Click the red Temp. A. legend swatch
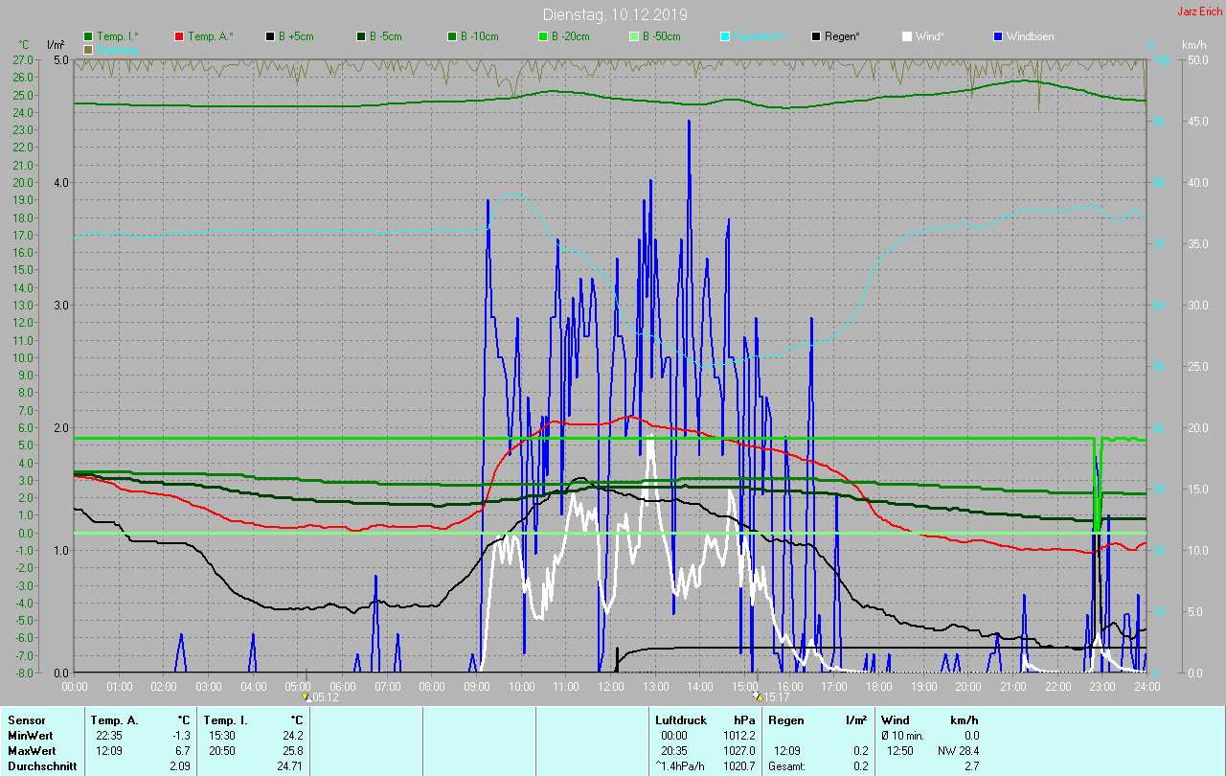Image resolution: width=1226 pixels, height=776 pixels. tap(179, 36)
